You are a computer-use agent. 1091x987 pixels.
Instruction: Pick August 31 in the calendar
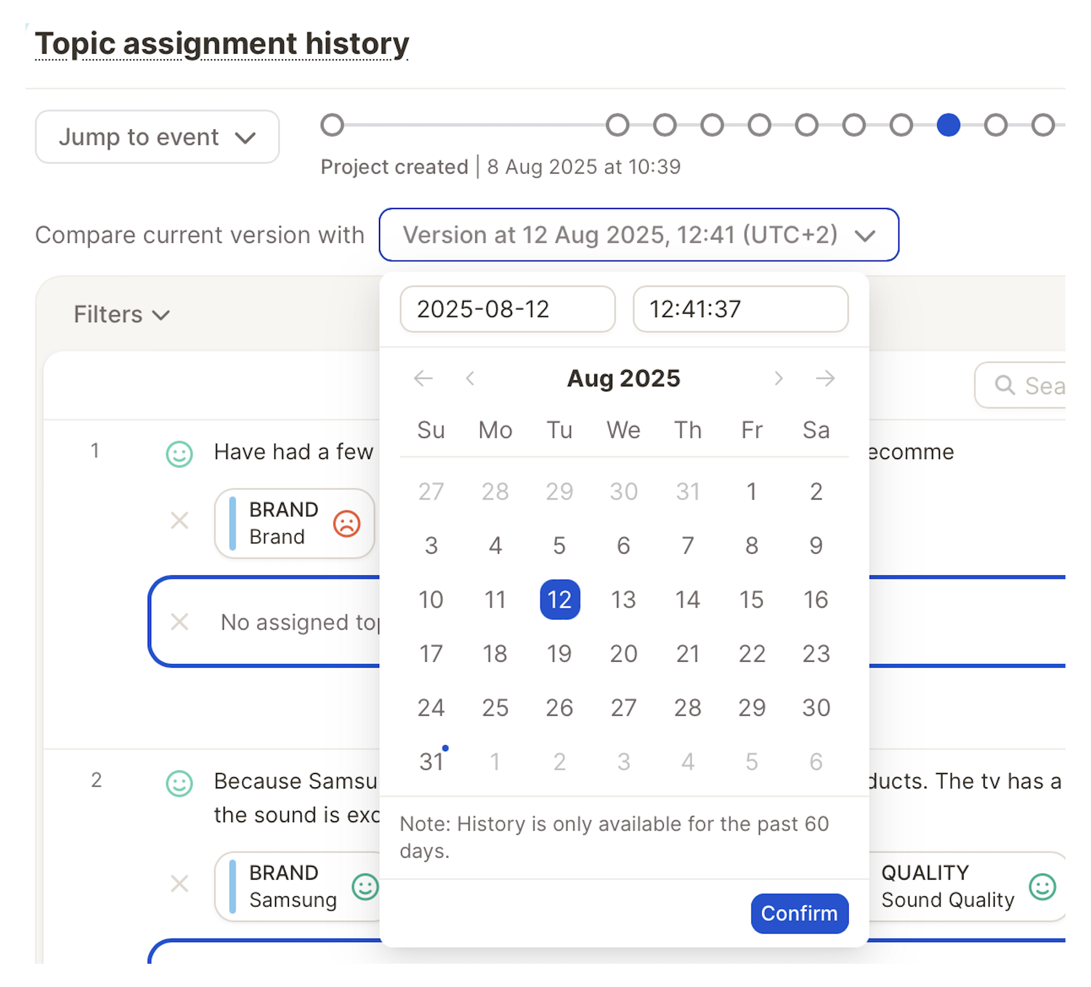coord(431,761)
